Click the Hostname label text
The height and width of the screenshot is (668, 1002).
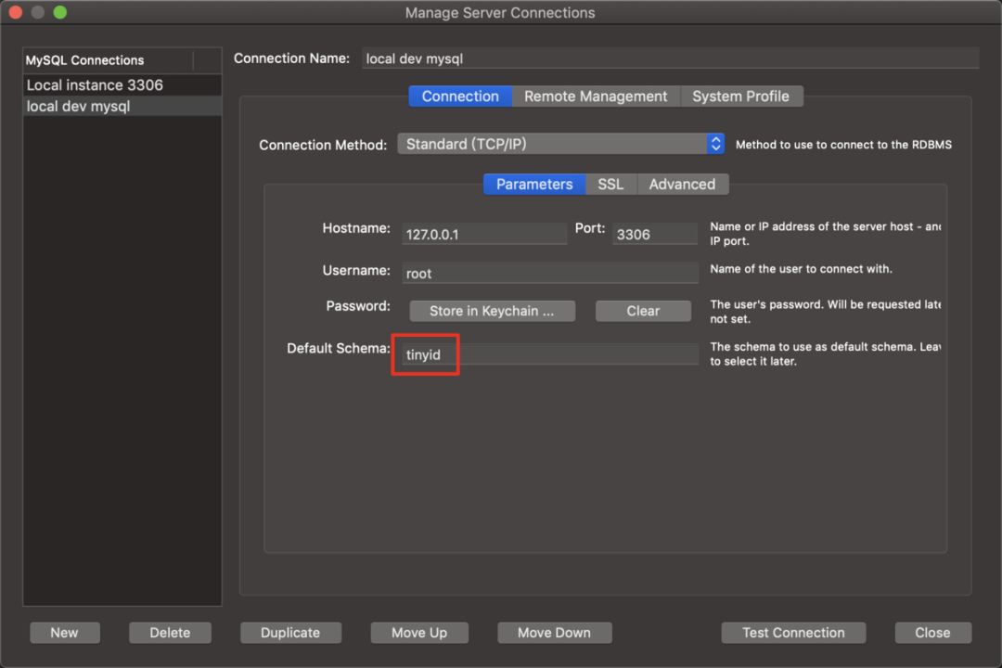click(x=356, y=228)
